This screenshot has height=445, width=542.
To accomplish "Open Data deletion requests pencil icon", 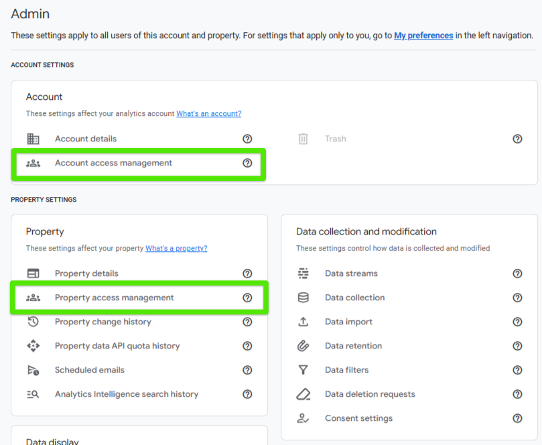I will [x=304, y=394].
